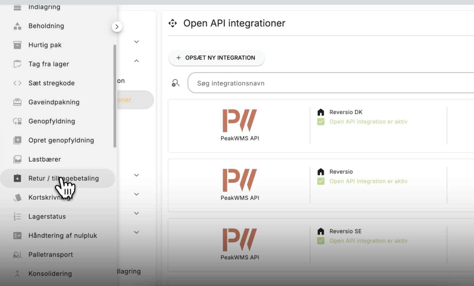This screenshot has width=474, height=286.
Task: Click the Lastbærer carrier icon
Action: [x=17, y=159]
